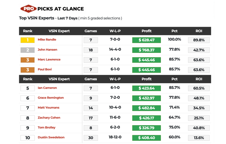Open Mike Randle's expert profile
Image resolution: width=226 pixels, height=144 pixels.
[x=47, y=40]
